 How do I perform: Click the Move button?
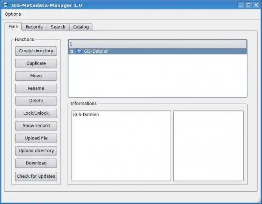[36, 76]
